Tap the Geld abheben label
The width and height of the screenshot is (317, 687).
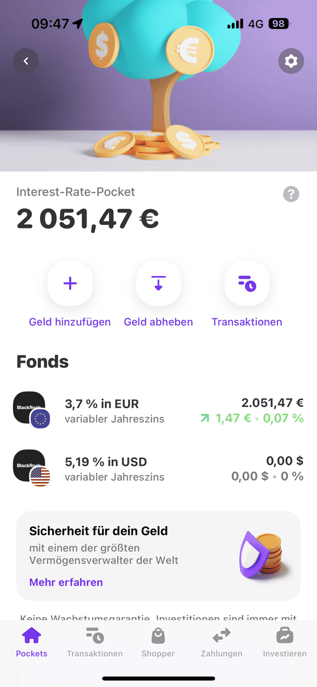pyautogui.click(x=158, y=322)
